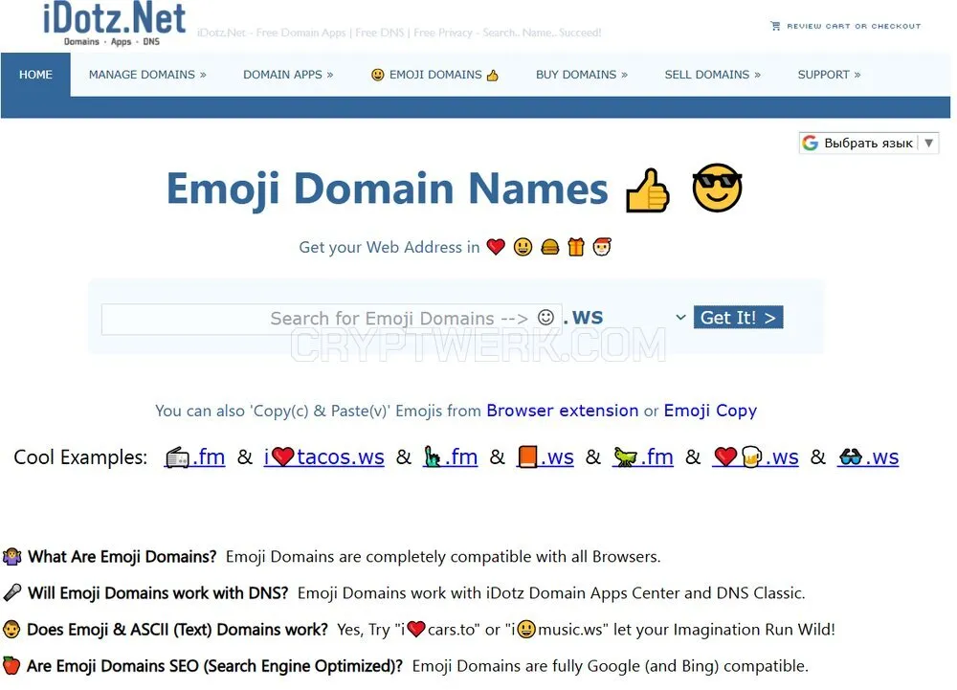Image resolution: width=957 pixels, height=690 pixels.
Task: Click the red heart emoji in tagline
Action: point(496,247)
